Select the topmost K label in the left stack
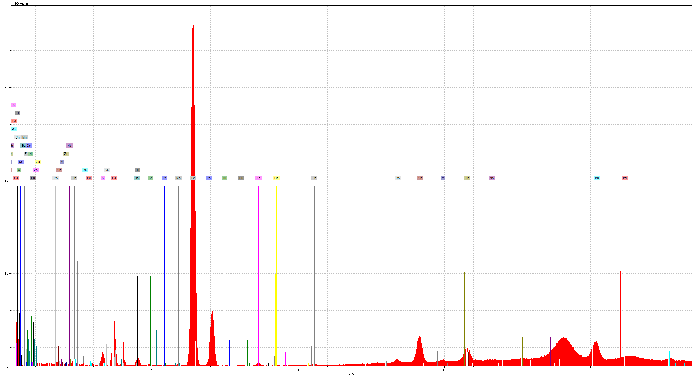Image resolution: width=695 pixels, height=376 pixels. click(x=14, y=105)
